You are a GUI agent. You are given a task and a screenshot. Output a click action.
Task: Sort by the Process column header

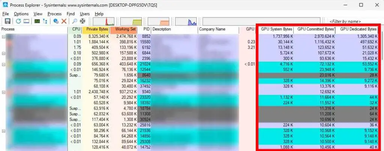click(34, 29)
